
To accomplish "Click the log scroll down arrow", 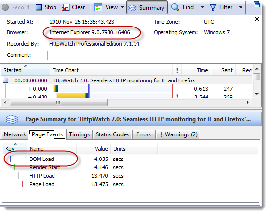I will [257, 94].
